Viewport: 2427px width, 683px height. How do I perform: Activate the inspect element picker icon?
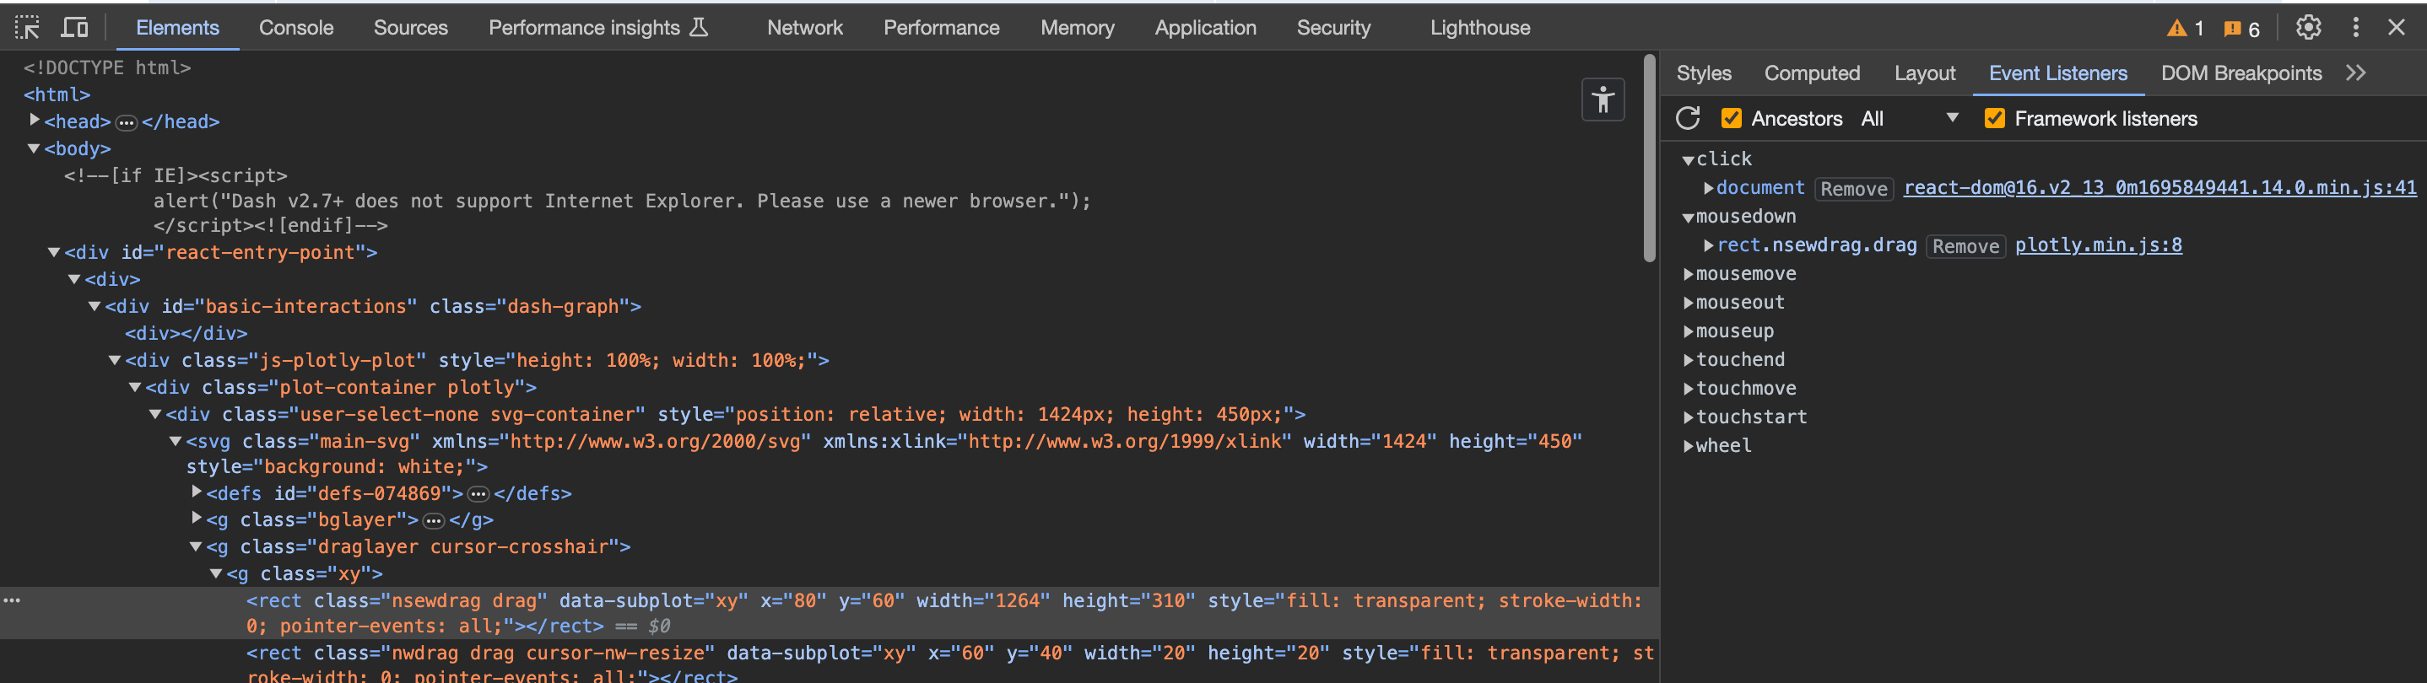click(27, 27)
